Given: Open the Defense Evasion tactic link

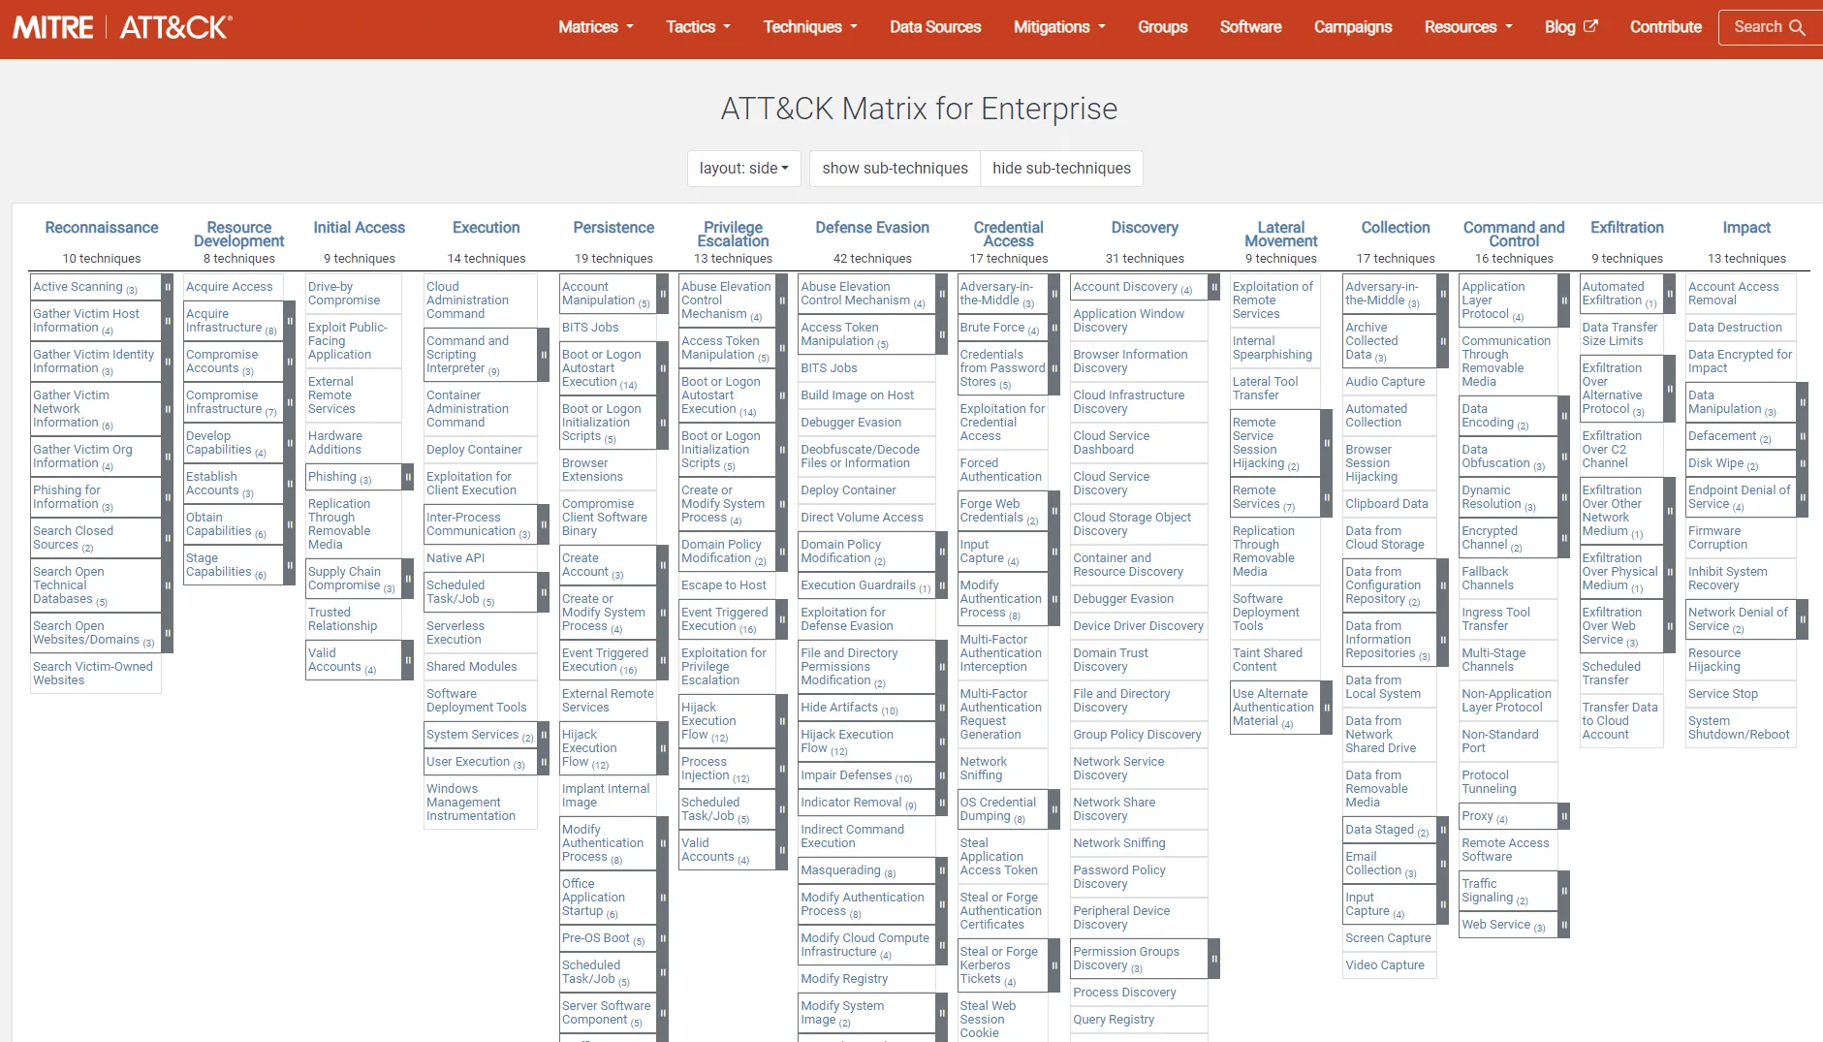Looking at the screenshot, I should 871,228.
